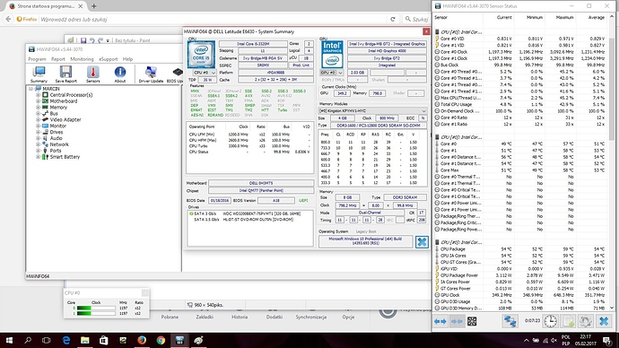
Task: Open the About info button
Action: click(120, 74)
